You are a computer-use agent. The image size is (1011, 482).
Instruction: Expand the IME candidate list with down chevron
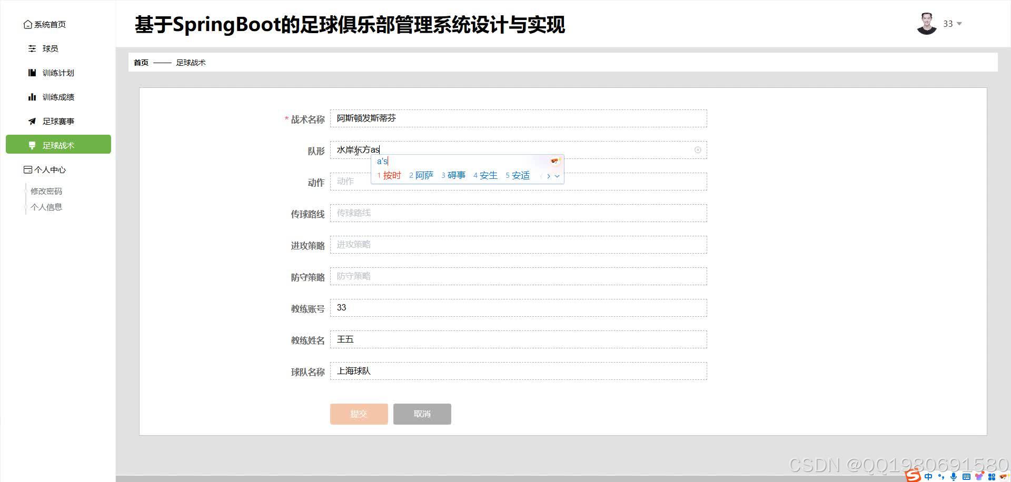pyautogui.click(x=557, y=176)
